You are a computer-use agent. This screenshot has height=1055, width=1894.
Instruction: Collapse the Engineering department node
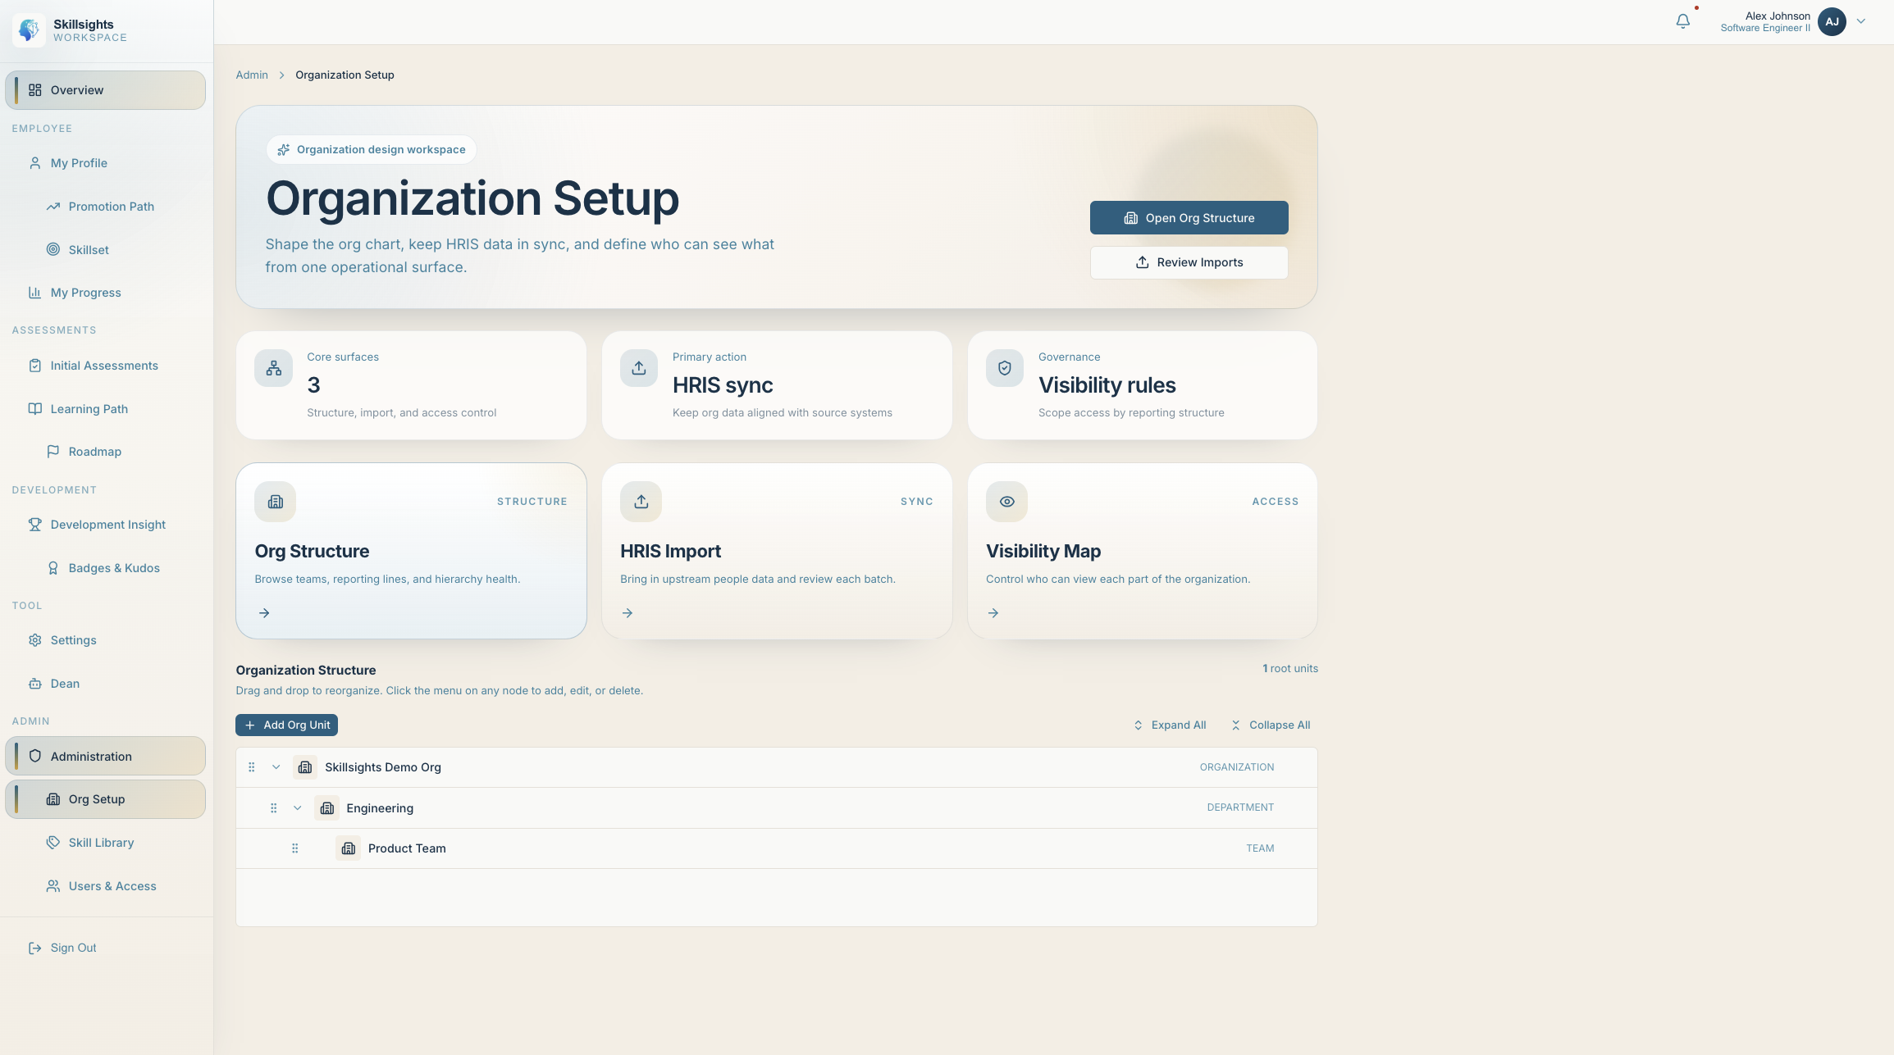(x=298, y=808)
